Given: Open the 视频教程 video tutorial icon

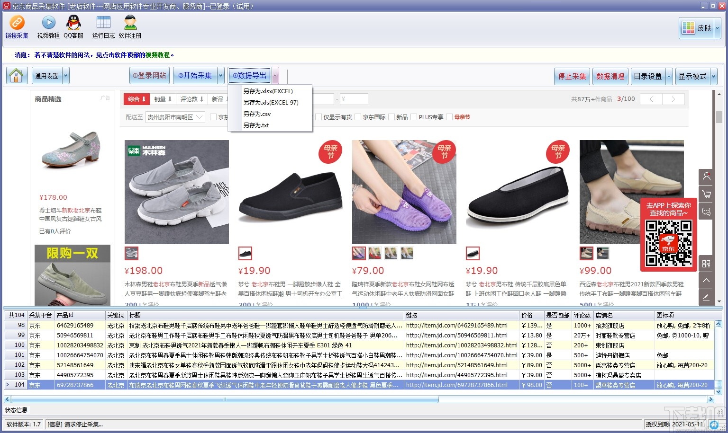Looking at the screenshot, I should pyautogui.click(x=48, y=27).
